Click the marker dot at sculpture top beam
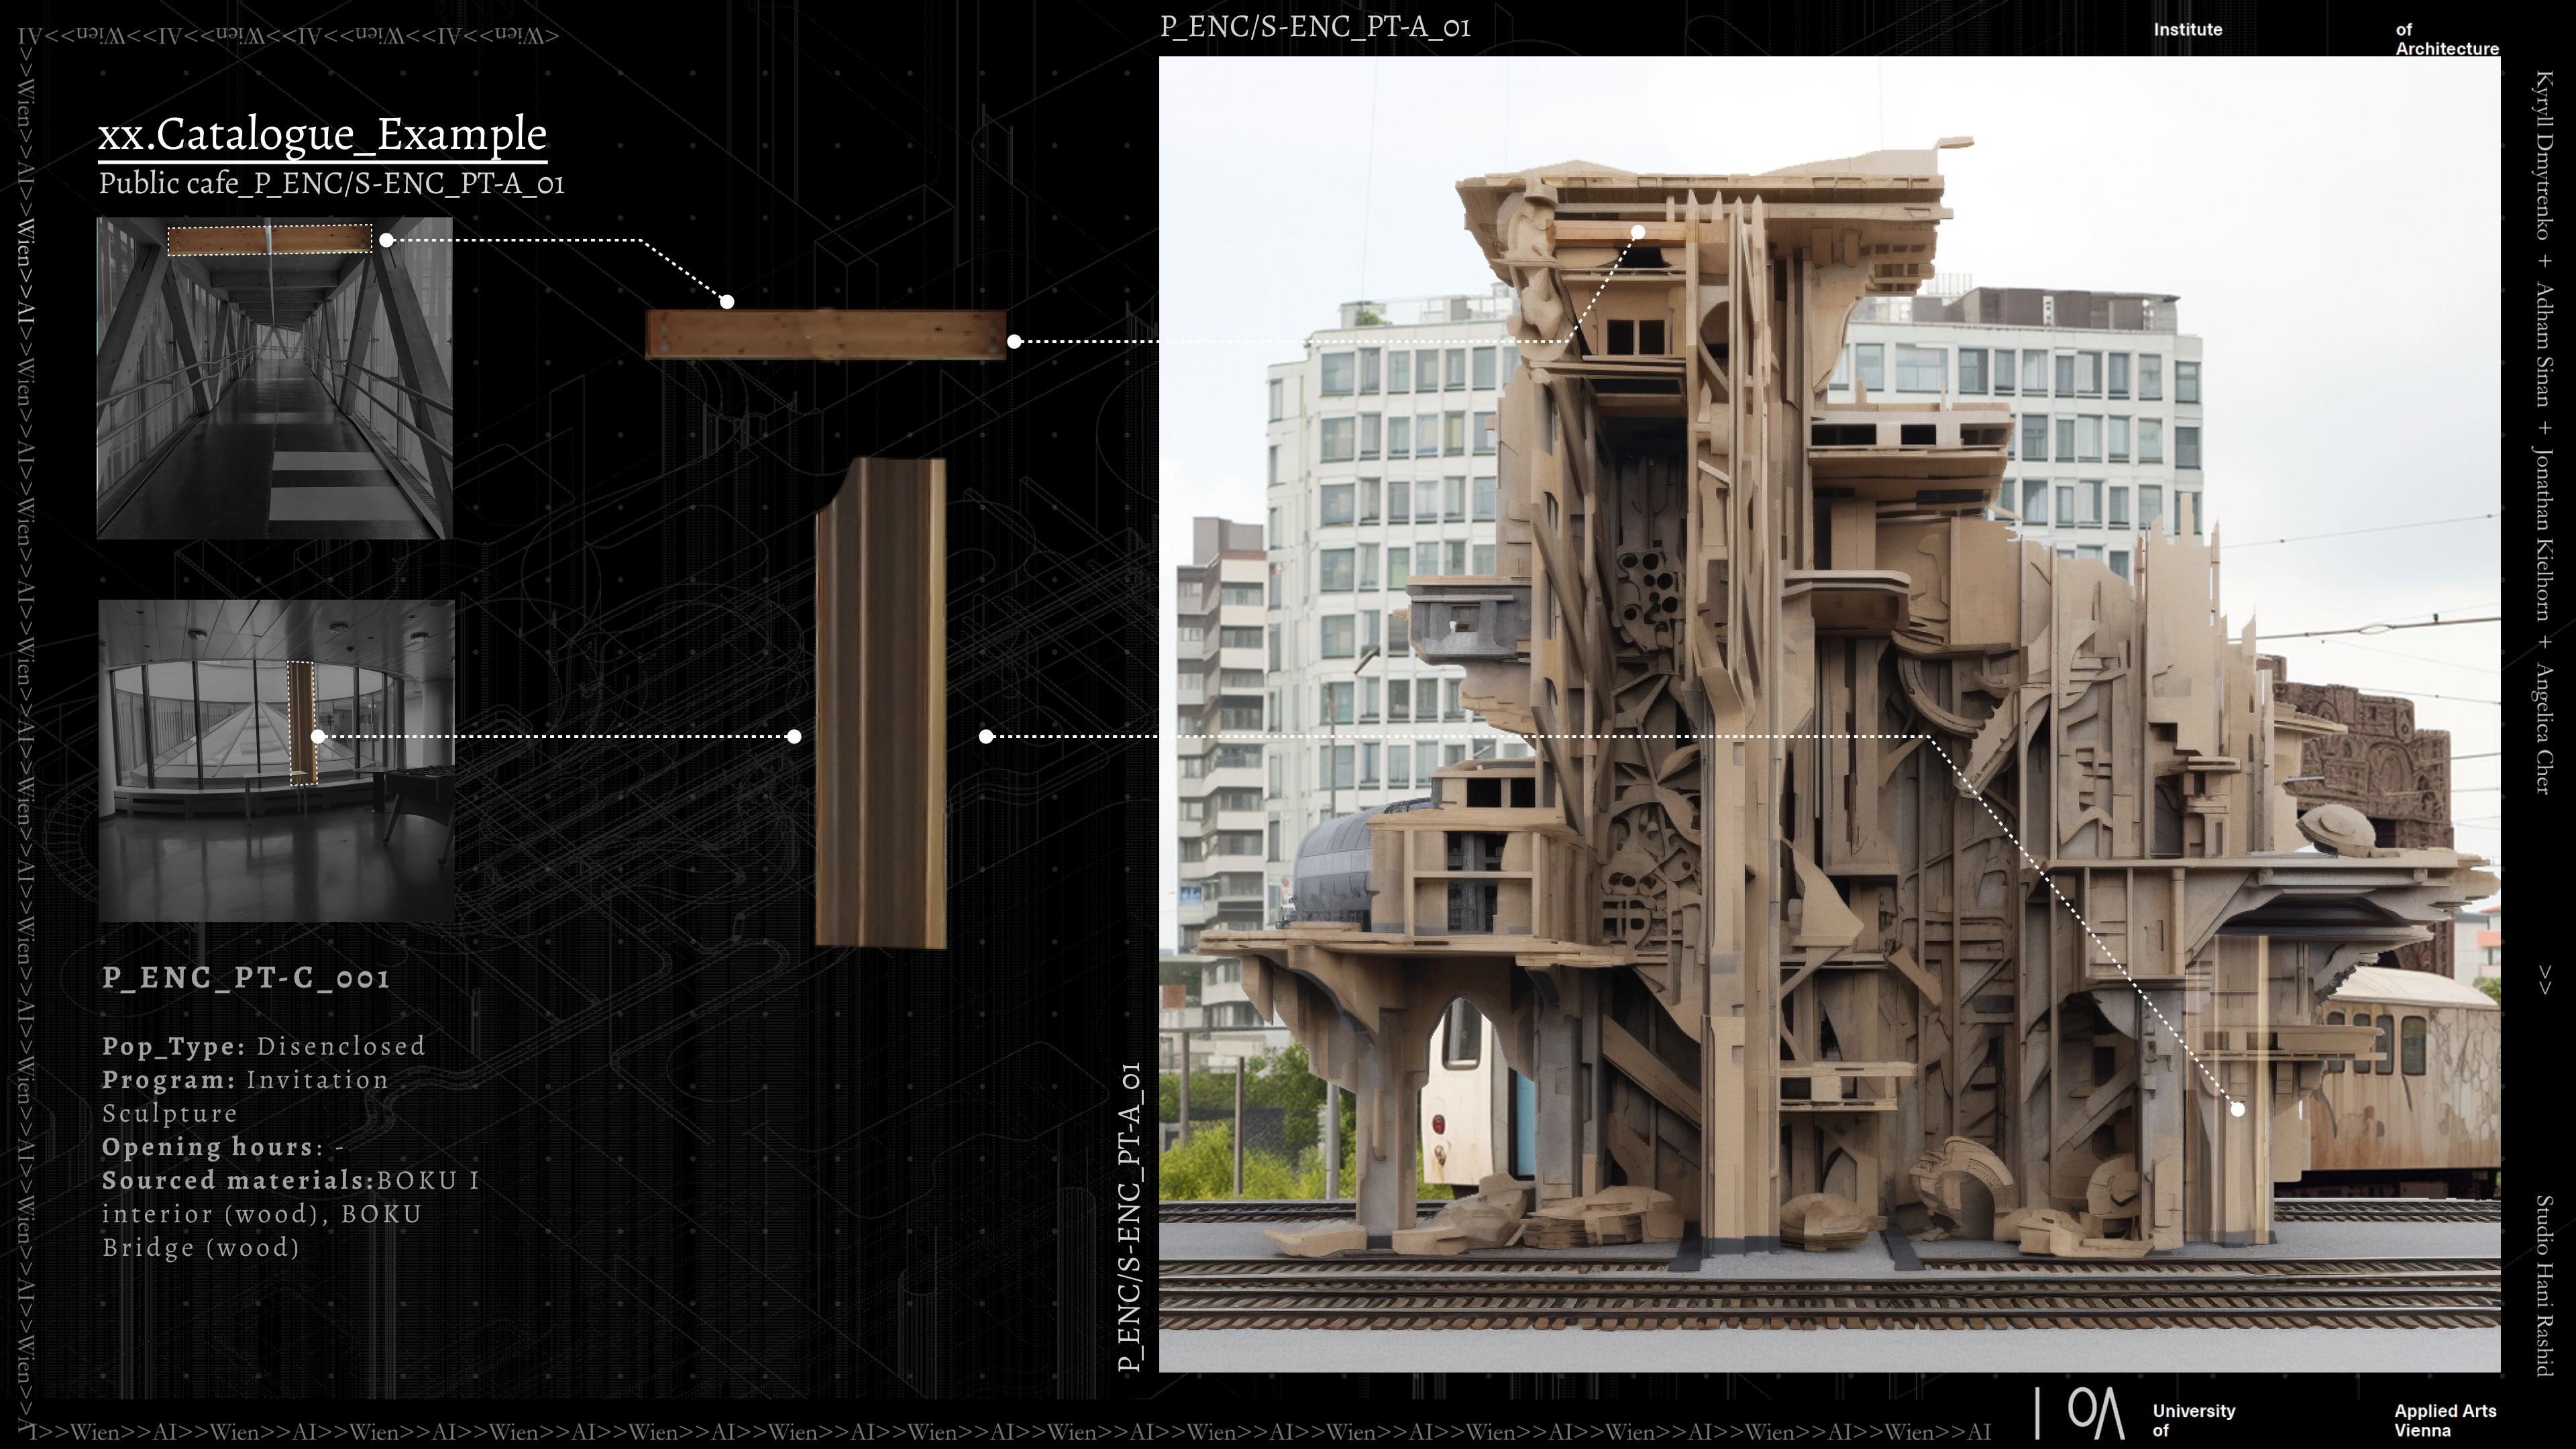Viewport: 2576px width, 1449px height. click(1638, 232)
